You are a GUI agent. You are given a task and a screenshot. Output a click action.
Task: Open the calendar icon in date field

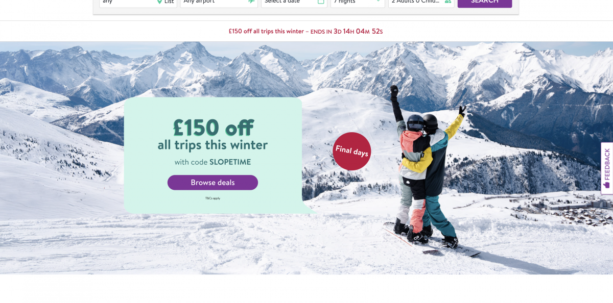click(321, 2)
